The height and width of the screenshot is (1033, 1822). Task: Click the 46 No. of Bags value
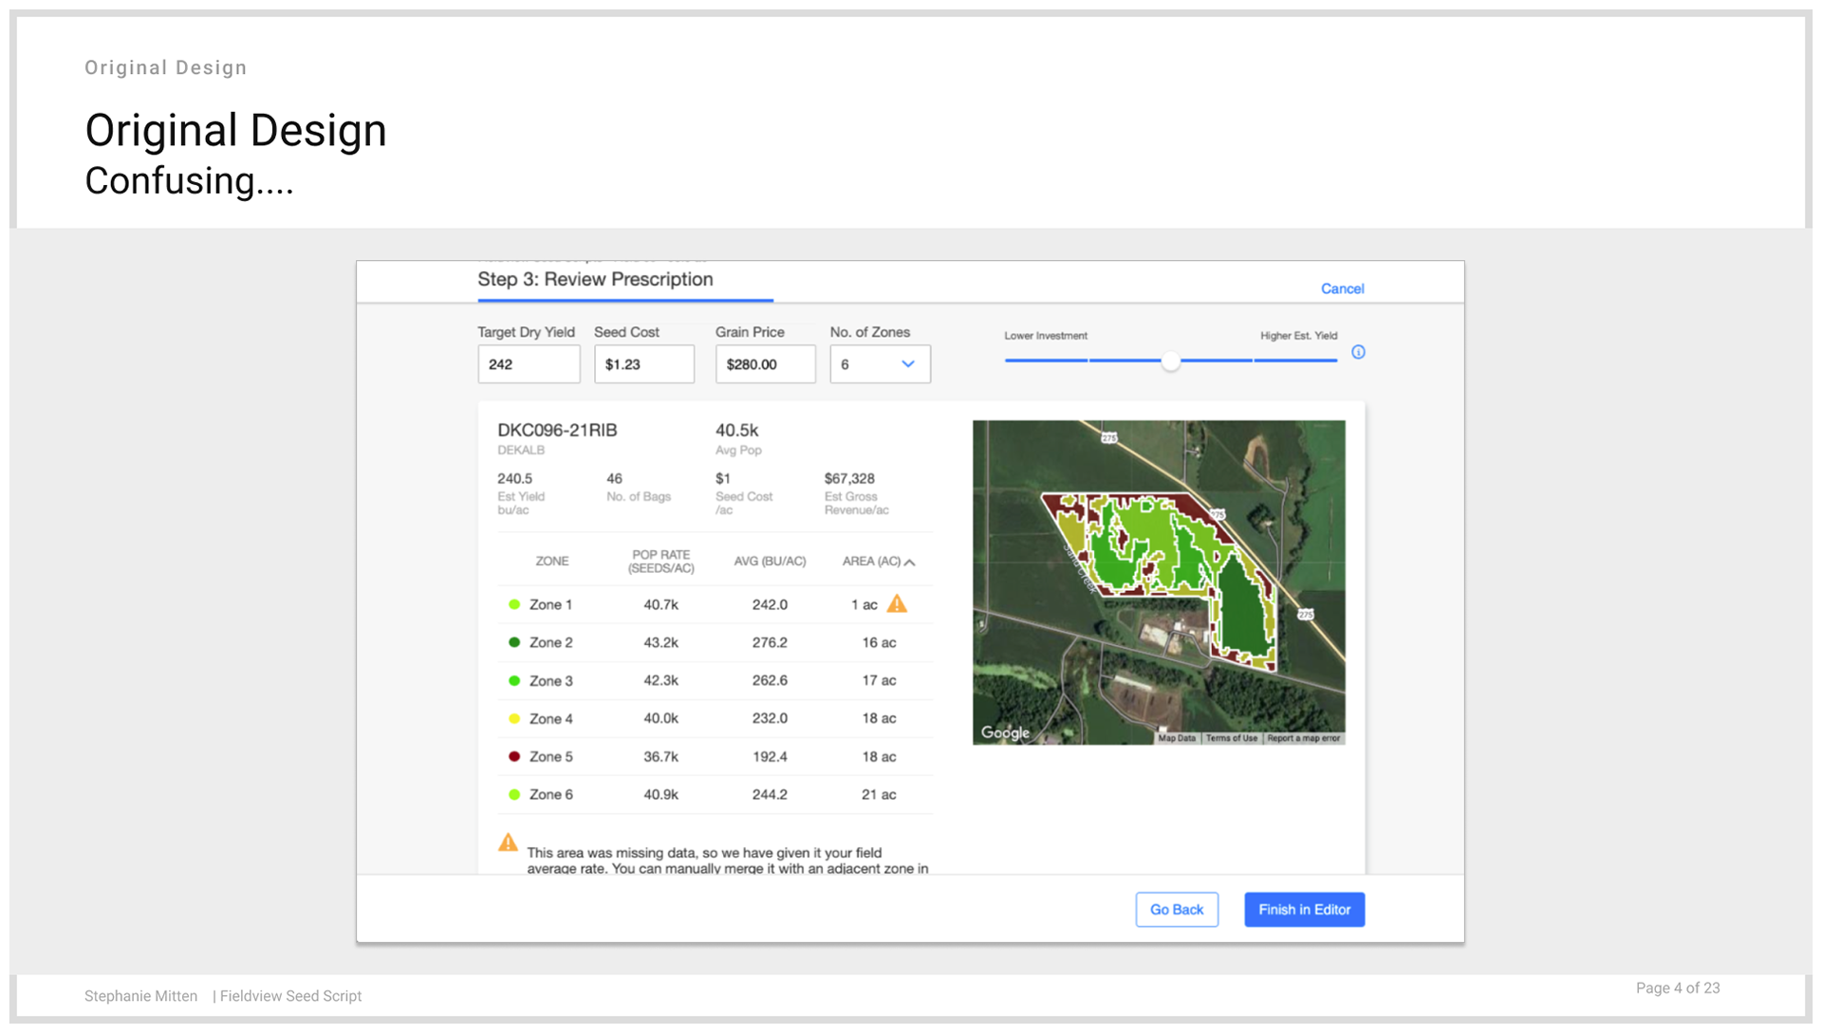(x=614, y=478)
